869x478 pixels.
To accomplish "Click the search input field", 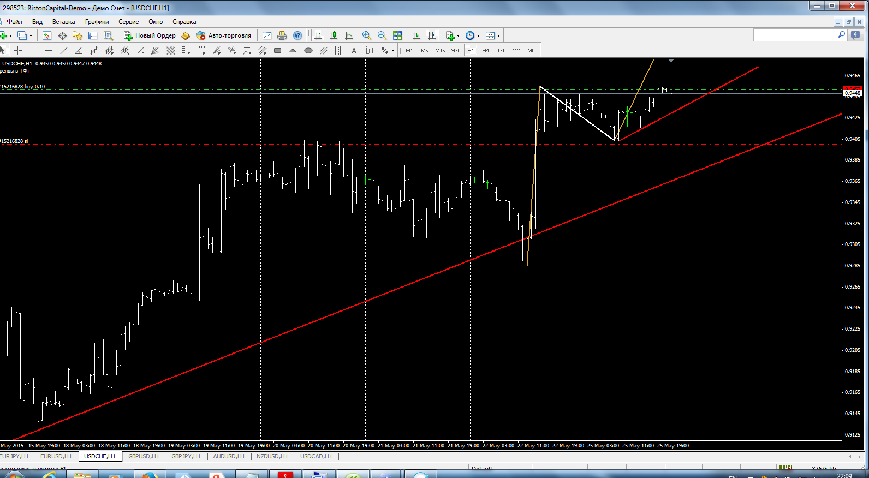I will coord(795,35).
